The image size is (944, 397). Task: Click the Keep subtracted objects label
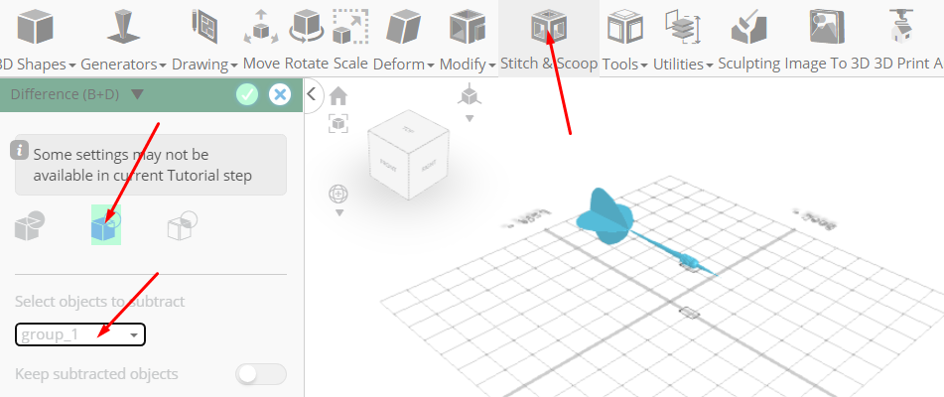96,374
